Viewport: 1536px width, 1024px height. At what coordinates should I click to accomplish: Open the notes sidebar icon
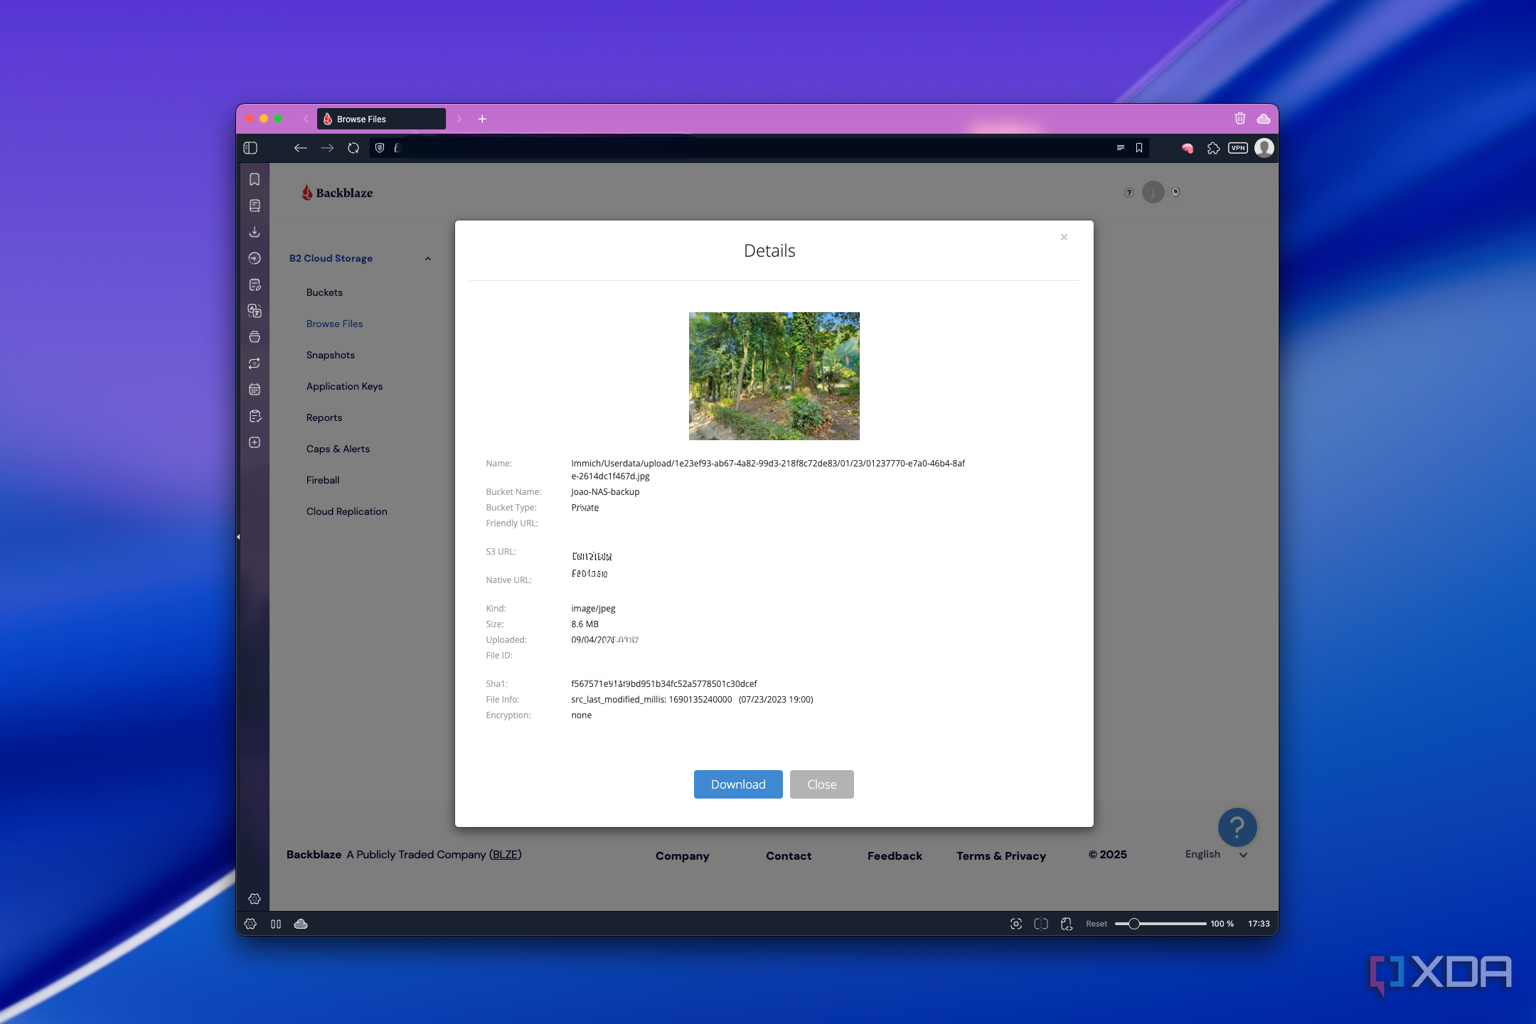[x=255, y=284]
